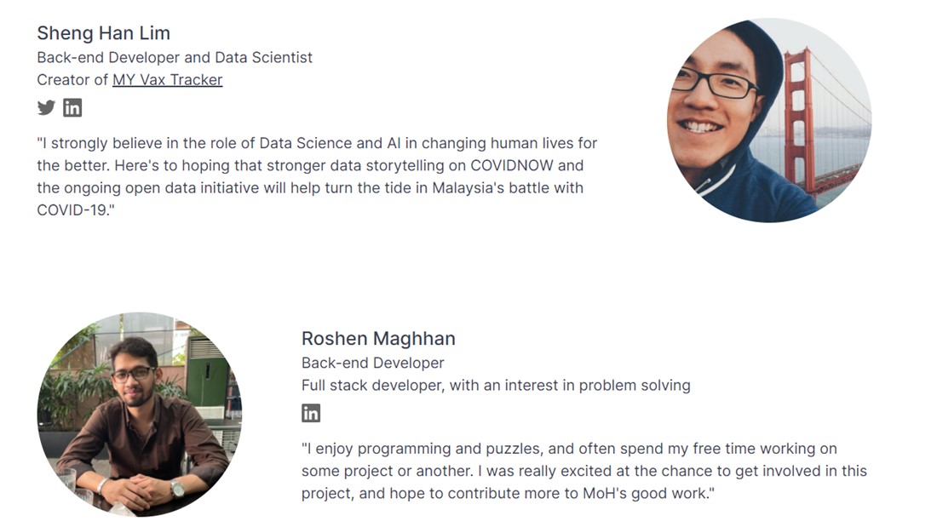The image size is (937, 527).
Task: Open Roshen Maghhan's LinkedIn icon
Action: [311, 413]
